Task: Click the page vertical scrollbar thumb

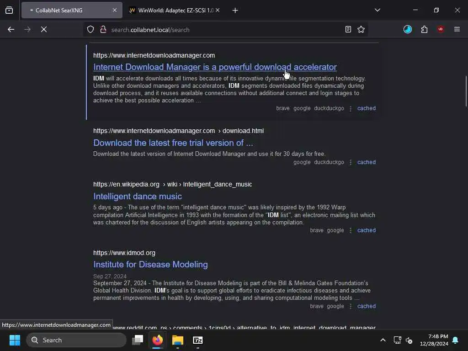Action: [466, 91]
